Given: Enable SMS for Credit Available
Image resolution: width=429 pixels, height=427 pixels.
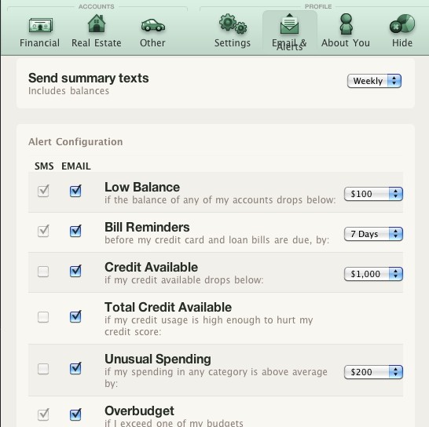Looking at the screenshot, I should pos(43,272).
